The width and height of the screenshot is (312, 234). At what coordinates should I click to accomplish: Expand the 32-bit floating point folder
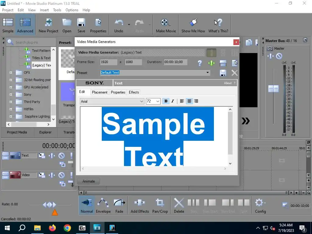point(11,80)
